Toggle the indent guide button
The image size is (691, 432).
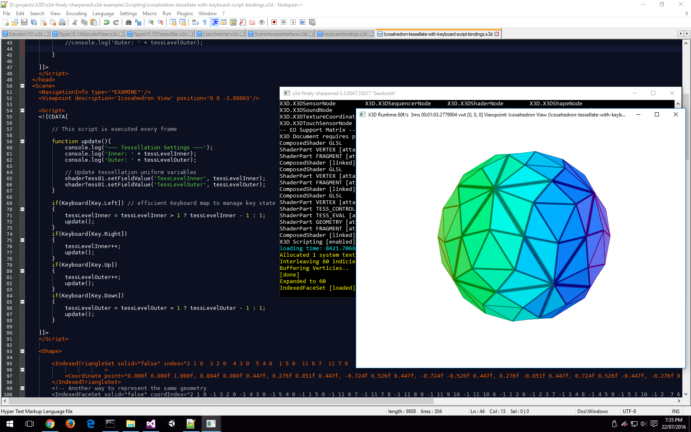pyautogui.click(x=214, y=22)
